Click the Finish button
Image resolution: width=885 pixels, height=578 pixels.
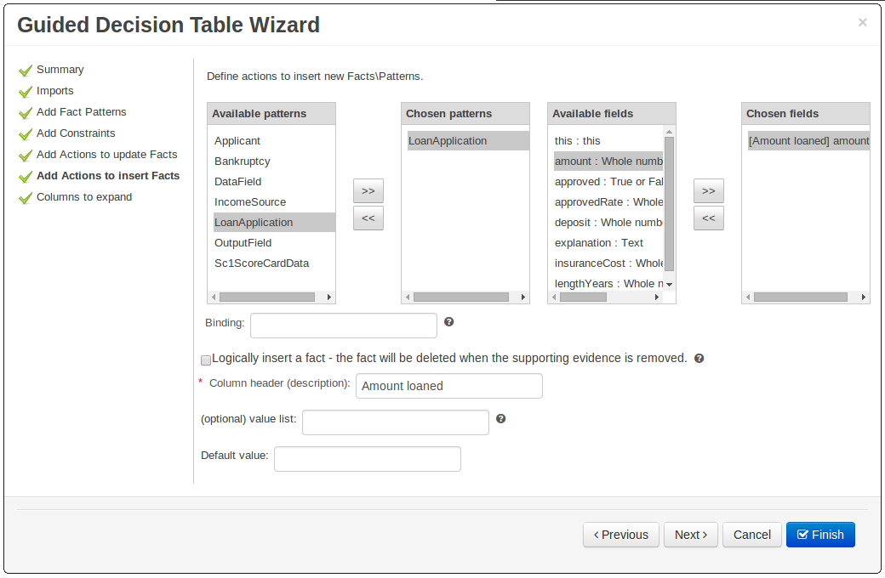(x=819, y=535)
